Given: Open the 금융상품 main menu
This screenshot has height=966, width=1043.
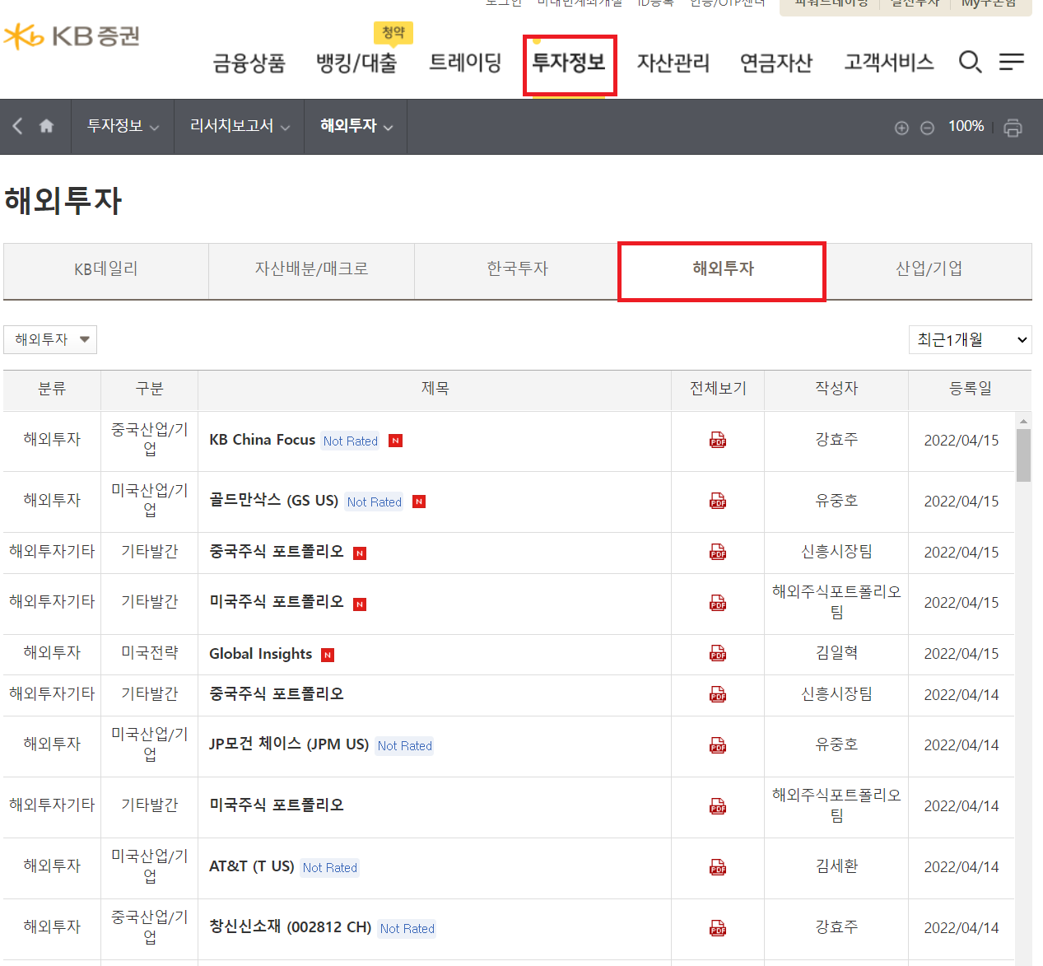Looking at the screenshot, I should 249,63.
